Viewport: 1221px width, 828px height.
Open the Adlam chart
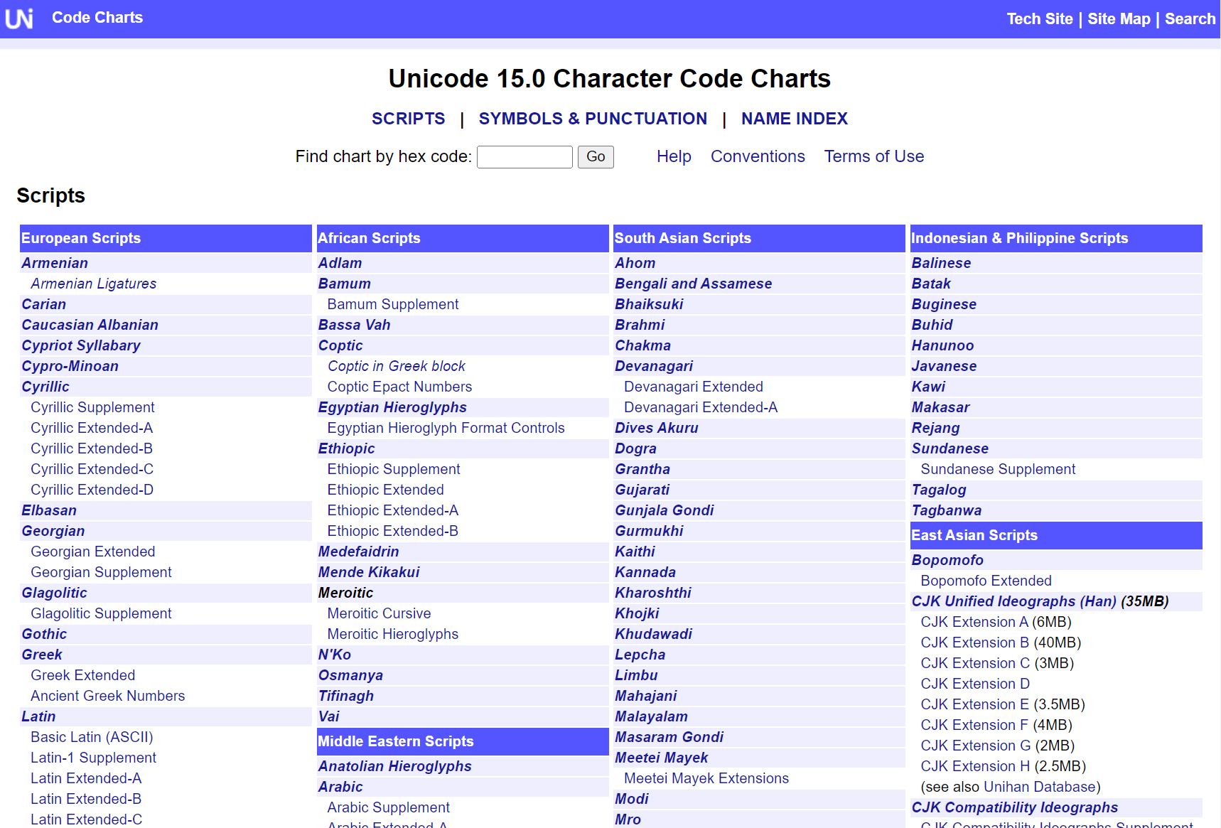(x=340, y=263)
